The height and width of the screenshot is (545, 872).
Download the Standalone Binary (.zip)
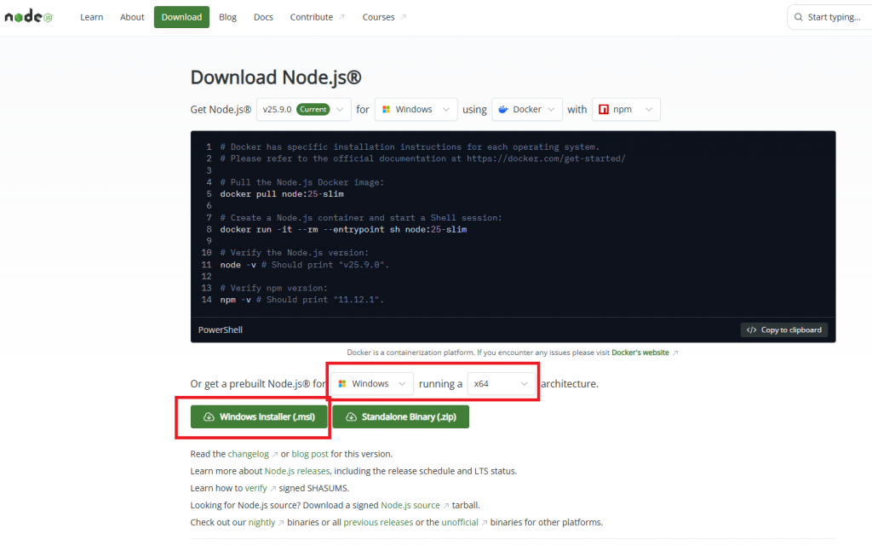click(400, 416)
